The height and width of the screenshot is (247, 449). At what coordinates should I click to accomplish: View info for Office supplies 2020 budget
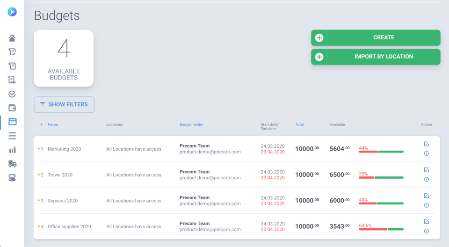click(427, 231)
